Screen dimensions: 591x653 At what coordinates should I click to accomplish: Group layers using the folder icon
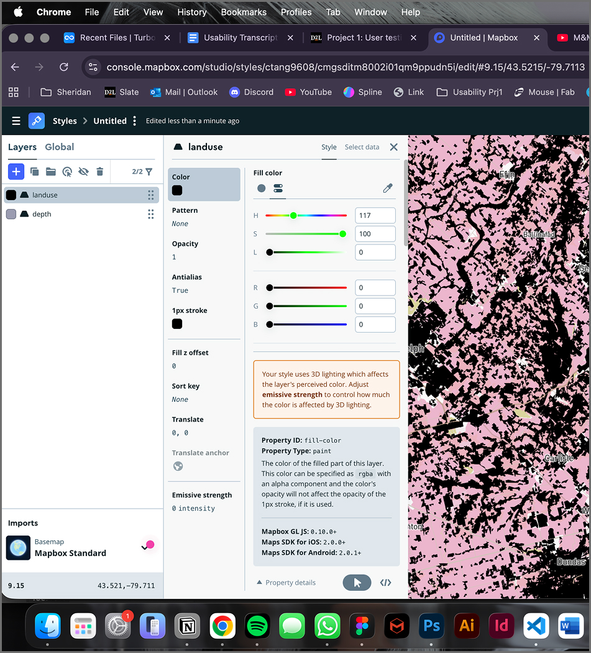click(50, 171)
